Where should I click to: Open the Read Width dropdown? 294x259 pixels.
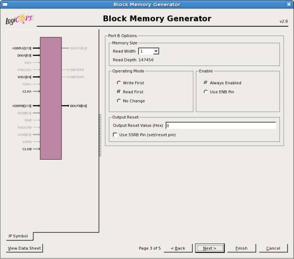(156, 51)
